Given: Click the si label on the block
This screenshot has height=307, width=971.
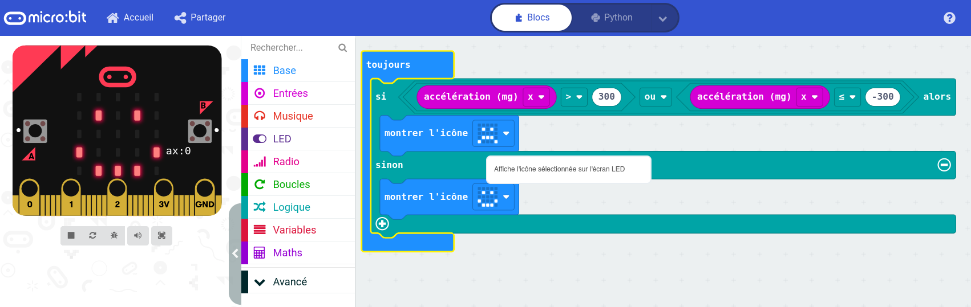Looking at the screenshot, I should click(381, 97).
